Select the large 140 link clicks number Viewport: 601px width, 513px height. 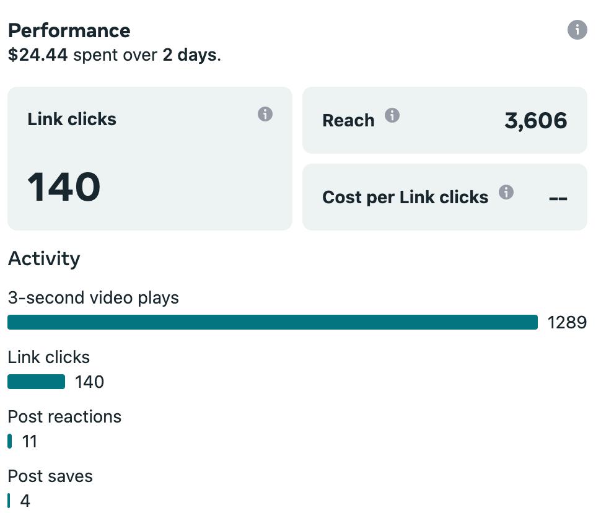[x=64, y=187]
